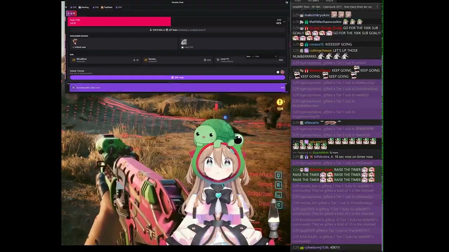Click the sub gifter badge next to thelittlechaoscookie

coord(306,22)
